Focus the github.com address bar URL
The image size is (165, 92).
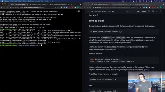click(x=115, y=7)
